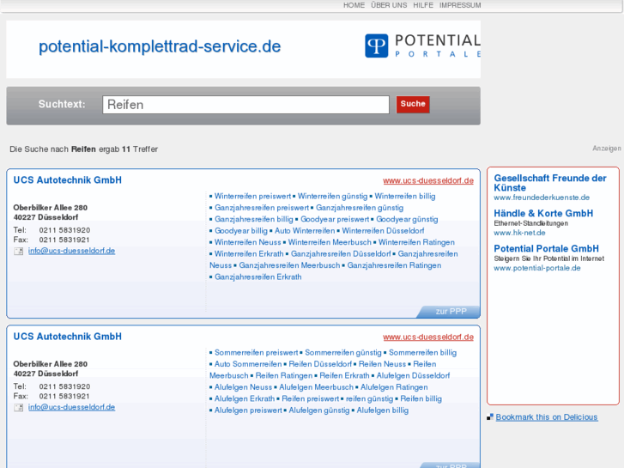Open the Händle & Korte GmbH ad
The width and height of the screenshot is (624, 468).
(x=543, y=213)
